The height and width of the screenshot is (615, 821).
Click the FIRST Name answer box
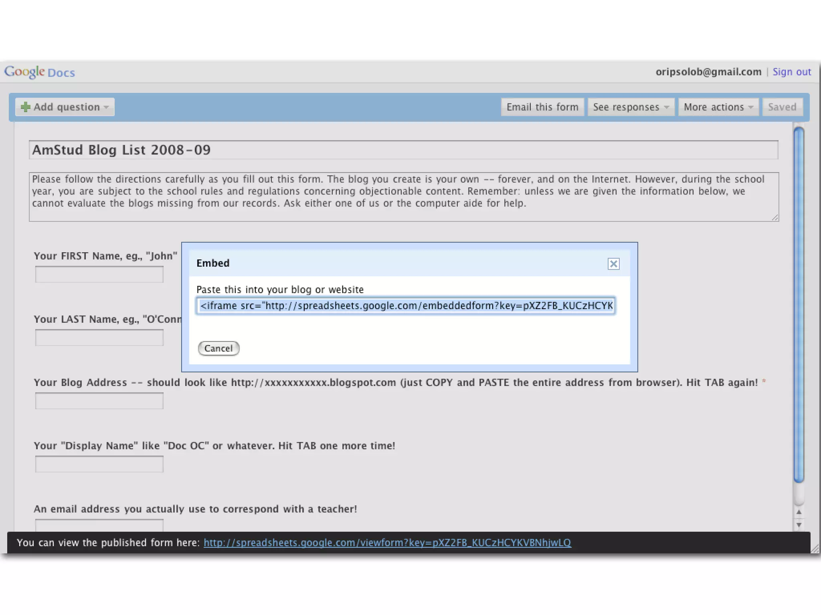click(99, 275)
